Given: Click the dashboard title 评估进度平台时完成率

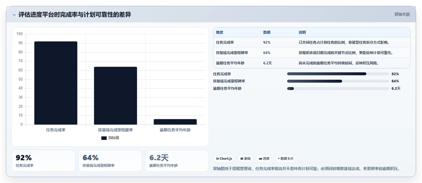Looking at the screenshot, I should [x=75, y=15].
